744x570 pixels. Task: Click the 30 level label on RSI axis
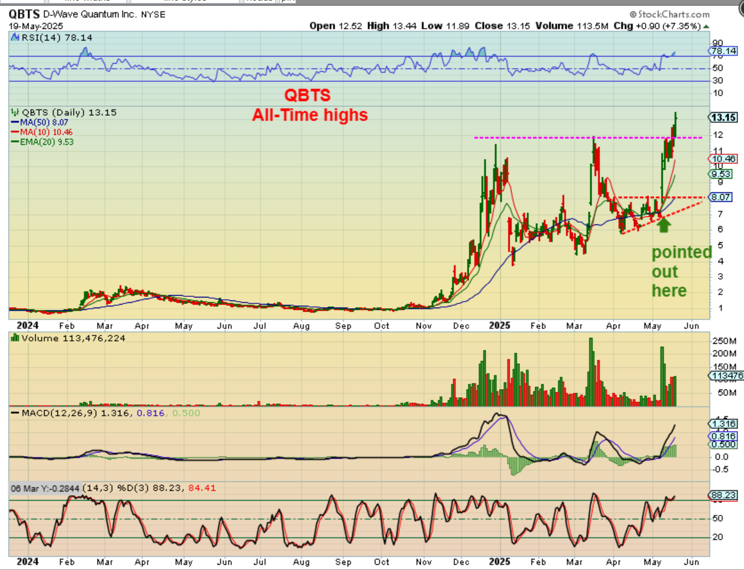click(x=718, y=81)
